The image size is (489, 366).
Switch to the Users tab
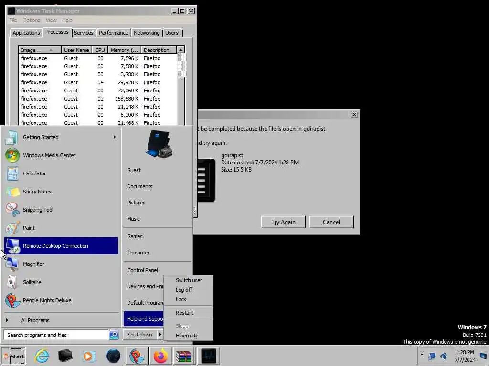click(172, 33)
